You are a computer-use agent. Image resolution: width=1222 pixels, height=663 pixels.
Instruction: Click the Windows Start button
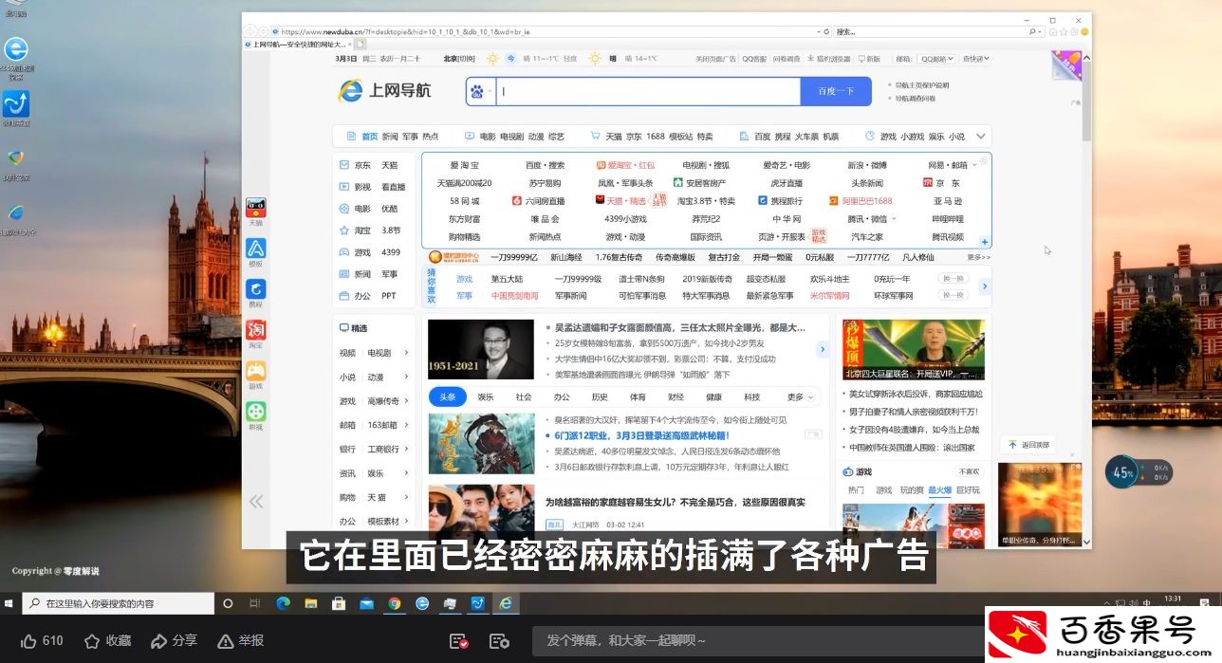pyautogui.click(x=10, y=603)
